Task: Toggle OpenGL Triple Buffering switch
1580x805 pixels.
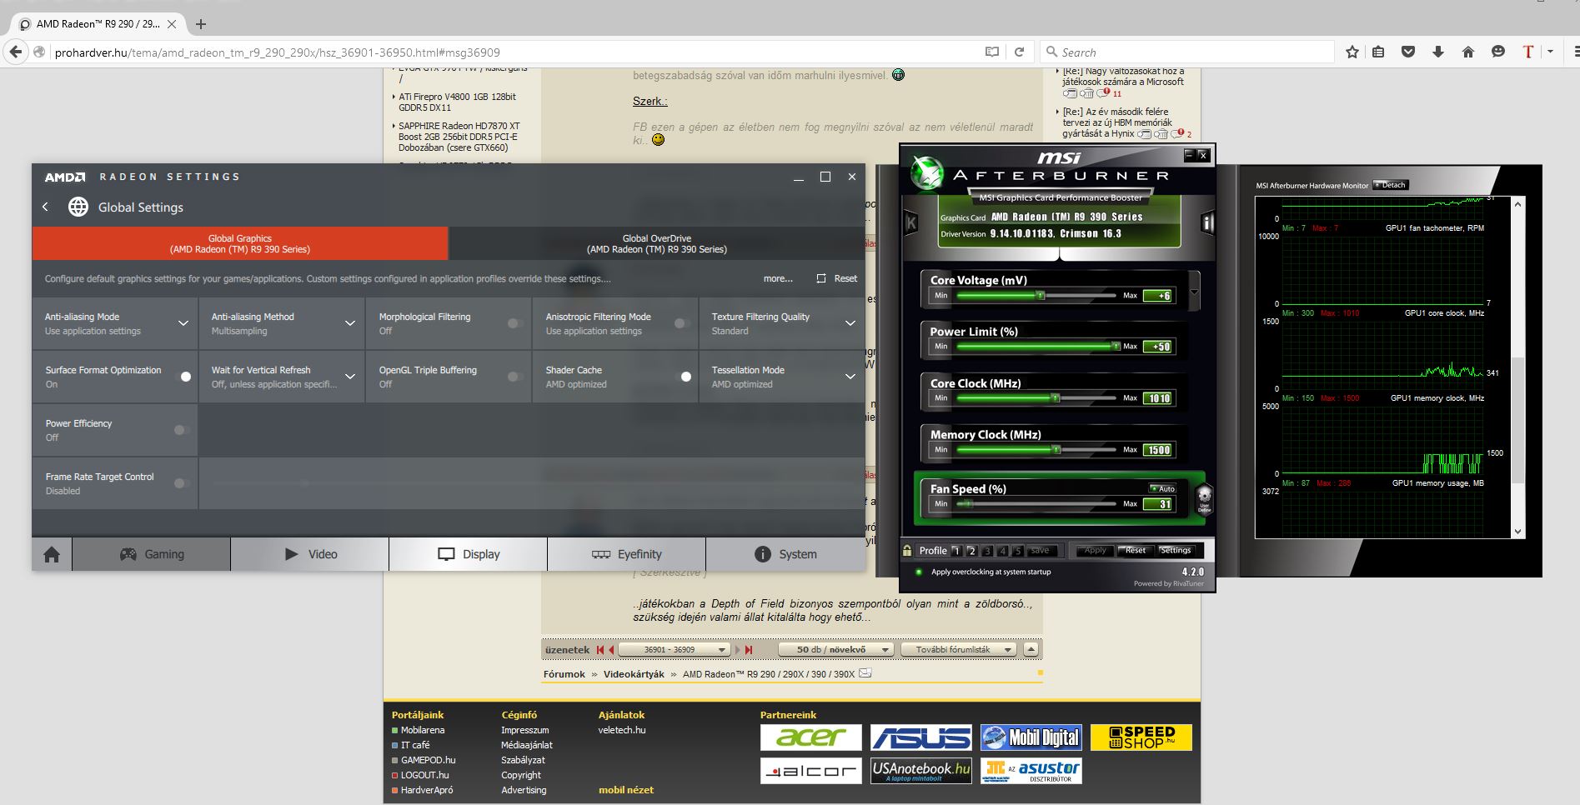Action: tap(515, 377)
